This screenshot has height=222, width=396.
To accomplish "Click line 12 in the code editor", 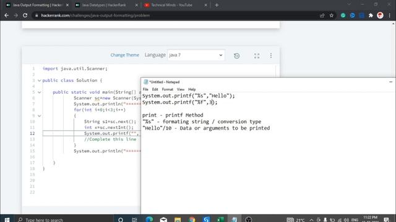I will coord(92,133).
